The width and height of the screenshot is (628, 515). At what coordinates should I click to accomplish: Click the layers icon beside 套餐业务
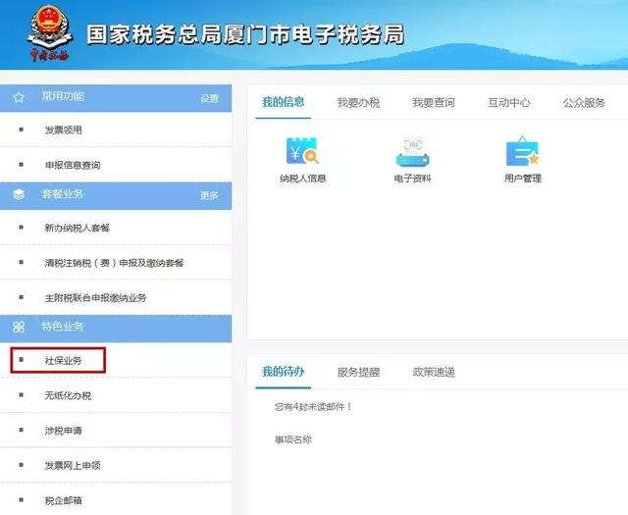coord(19,195)
